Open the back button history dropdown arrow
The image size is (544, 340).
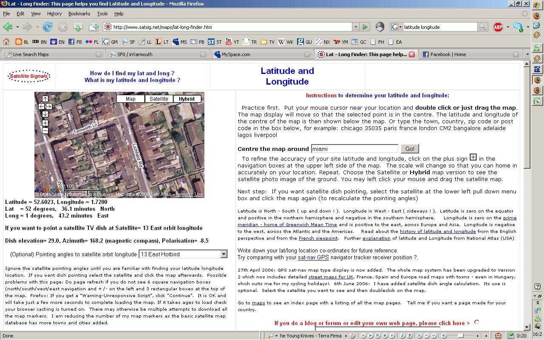pyautogui.click(x=17, y=27)
